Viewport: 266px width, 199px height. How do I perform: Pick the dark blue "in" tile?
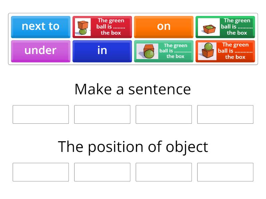coord(102,51)
